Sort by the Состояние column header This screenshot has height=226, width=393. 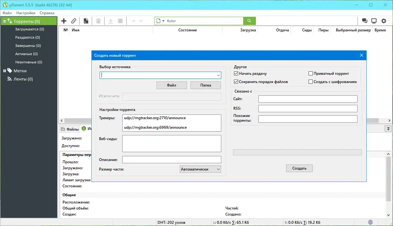[187, 30]
